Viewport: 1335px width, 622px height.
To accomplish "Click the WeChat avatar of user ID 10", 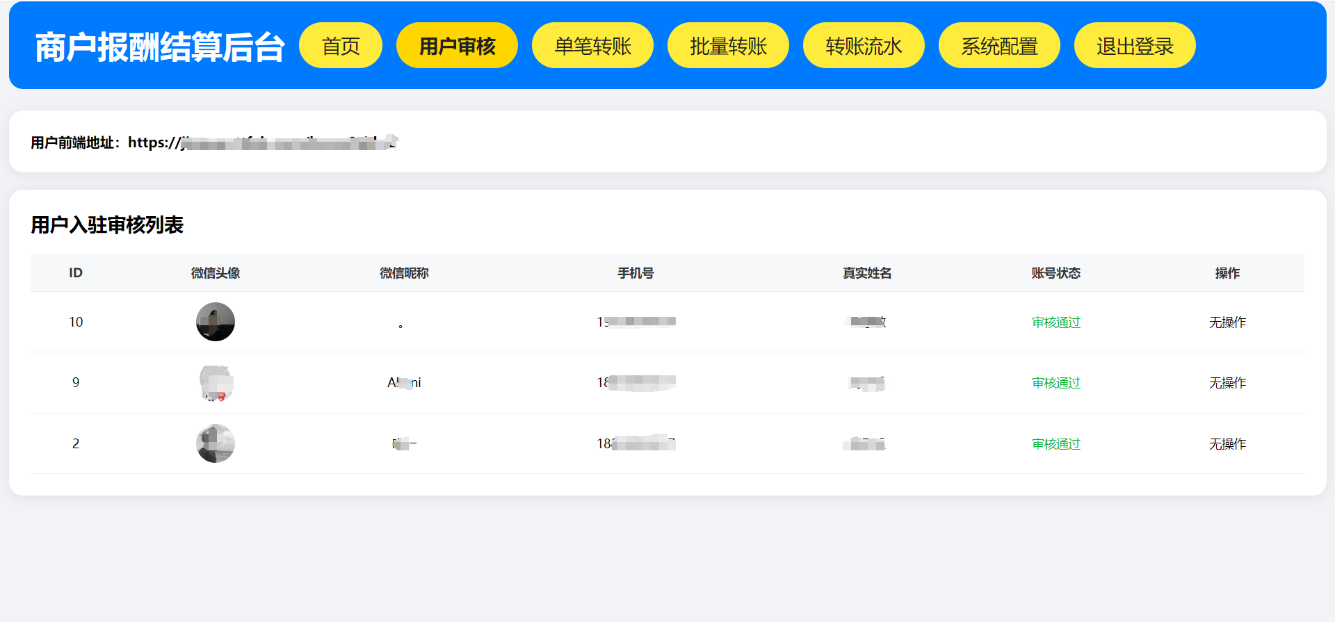I will click(x=216, y=322).
